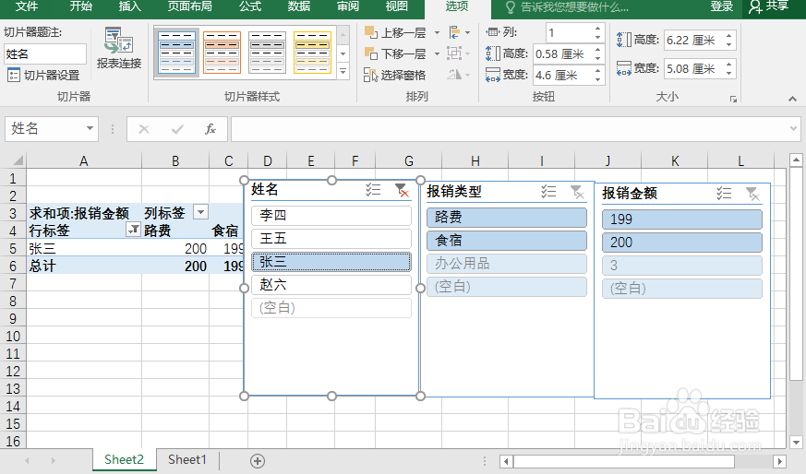Image resolution: width=806 pixels, height=474 pixels.
Task: Clear filter on 姓名 slicer
Action: pyautogui.click(x=402, y=190)
